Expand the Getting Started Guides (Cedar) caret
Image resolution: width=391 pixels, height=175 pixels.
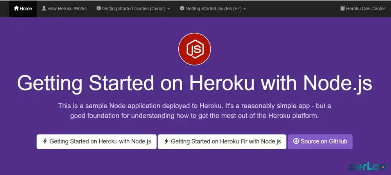tap(169, 9)
